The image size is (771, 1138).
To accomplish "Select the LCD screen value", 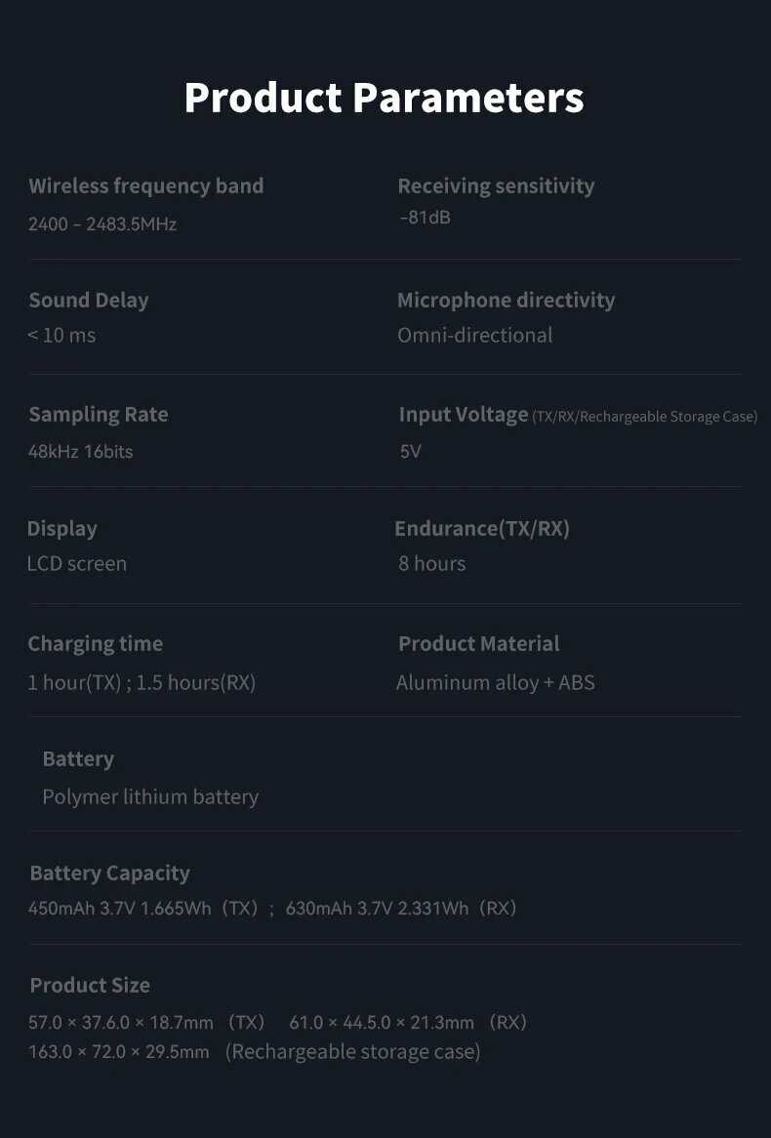I will [77, 564].
